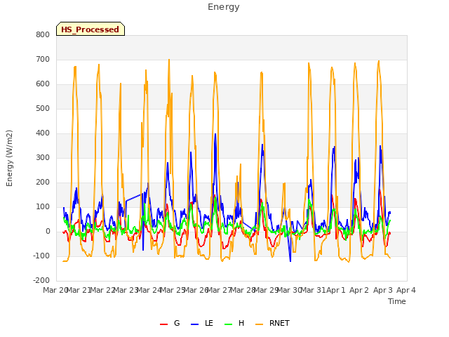
Task: Click the -200 y-axis tick label
Action: pos(41,281)
